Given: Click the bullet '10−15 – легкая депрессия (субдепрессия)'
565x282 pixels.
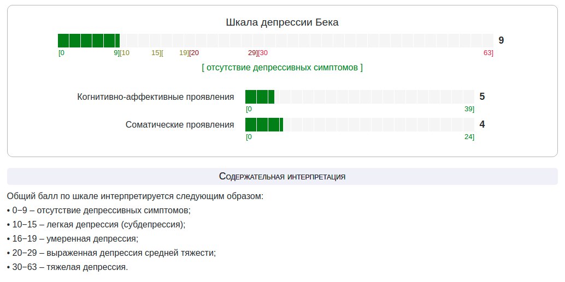Looking at the screenshot, I should tap(96, 224).
